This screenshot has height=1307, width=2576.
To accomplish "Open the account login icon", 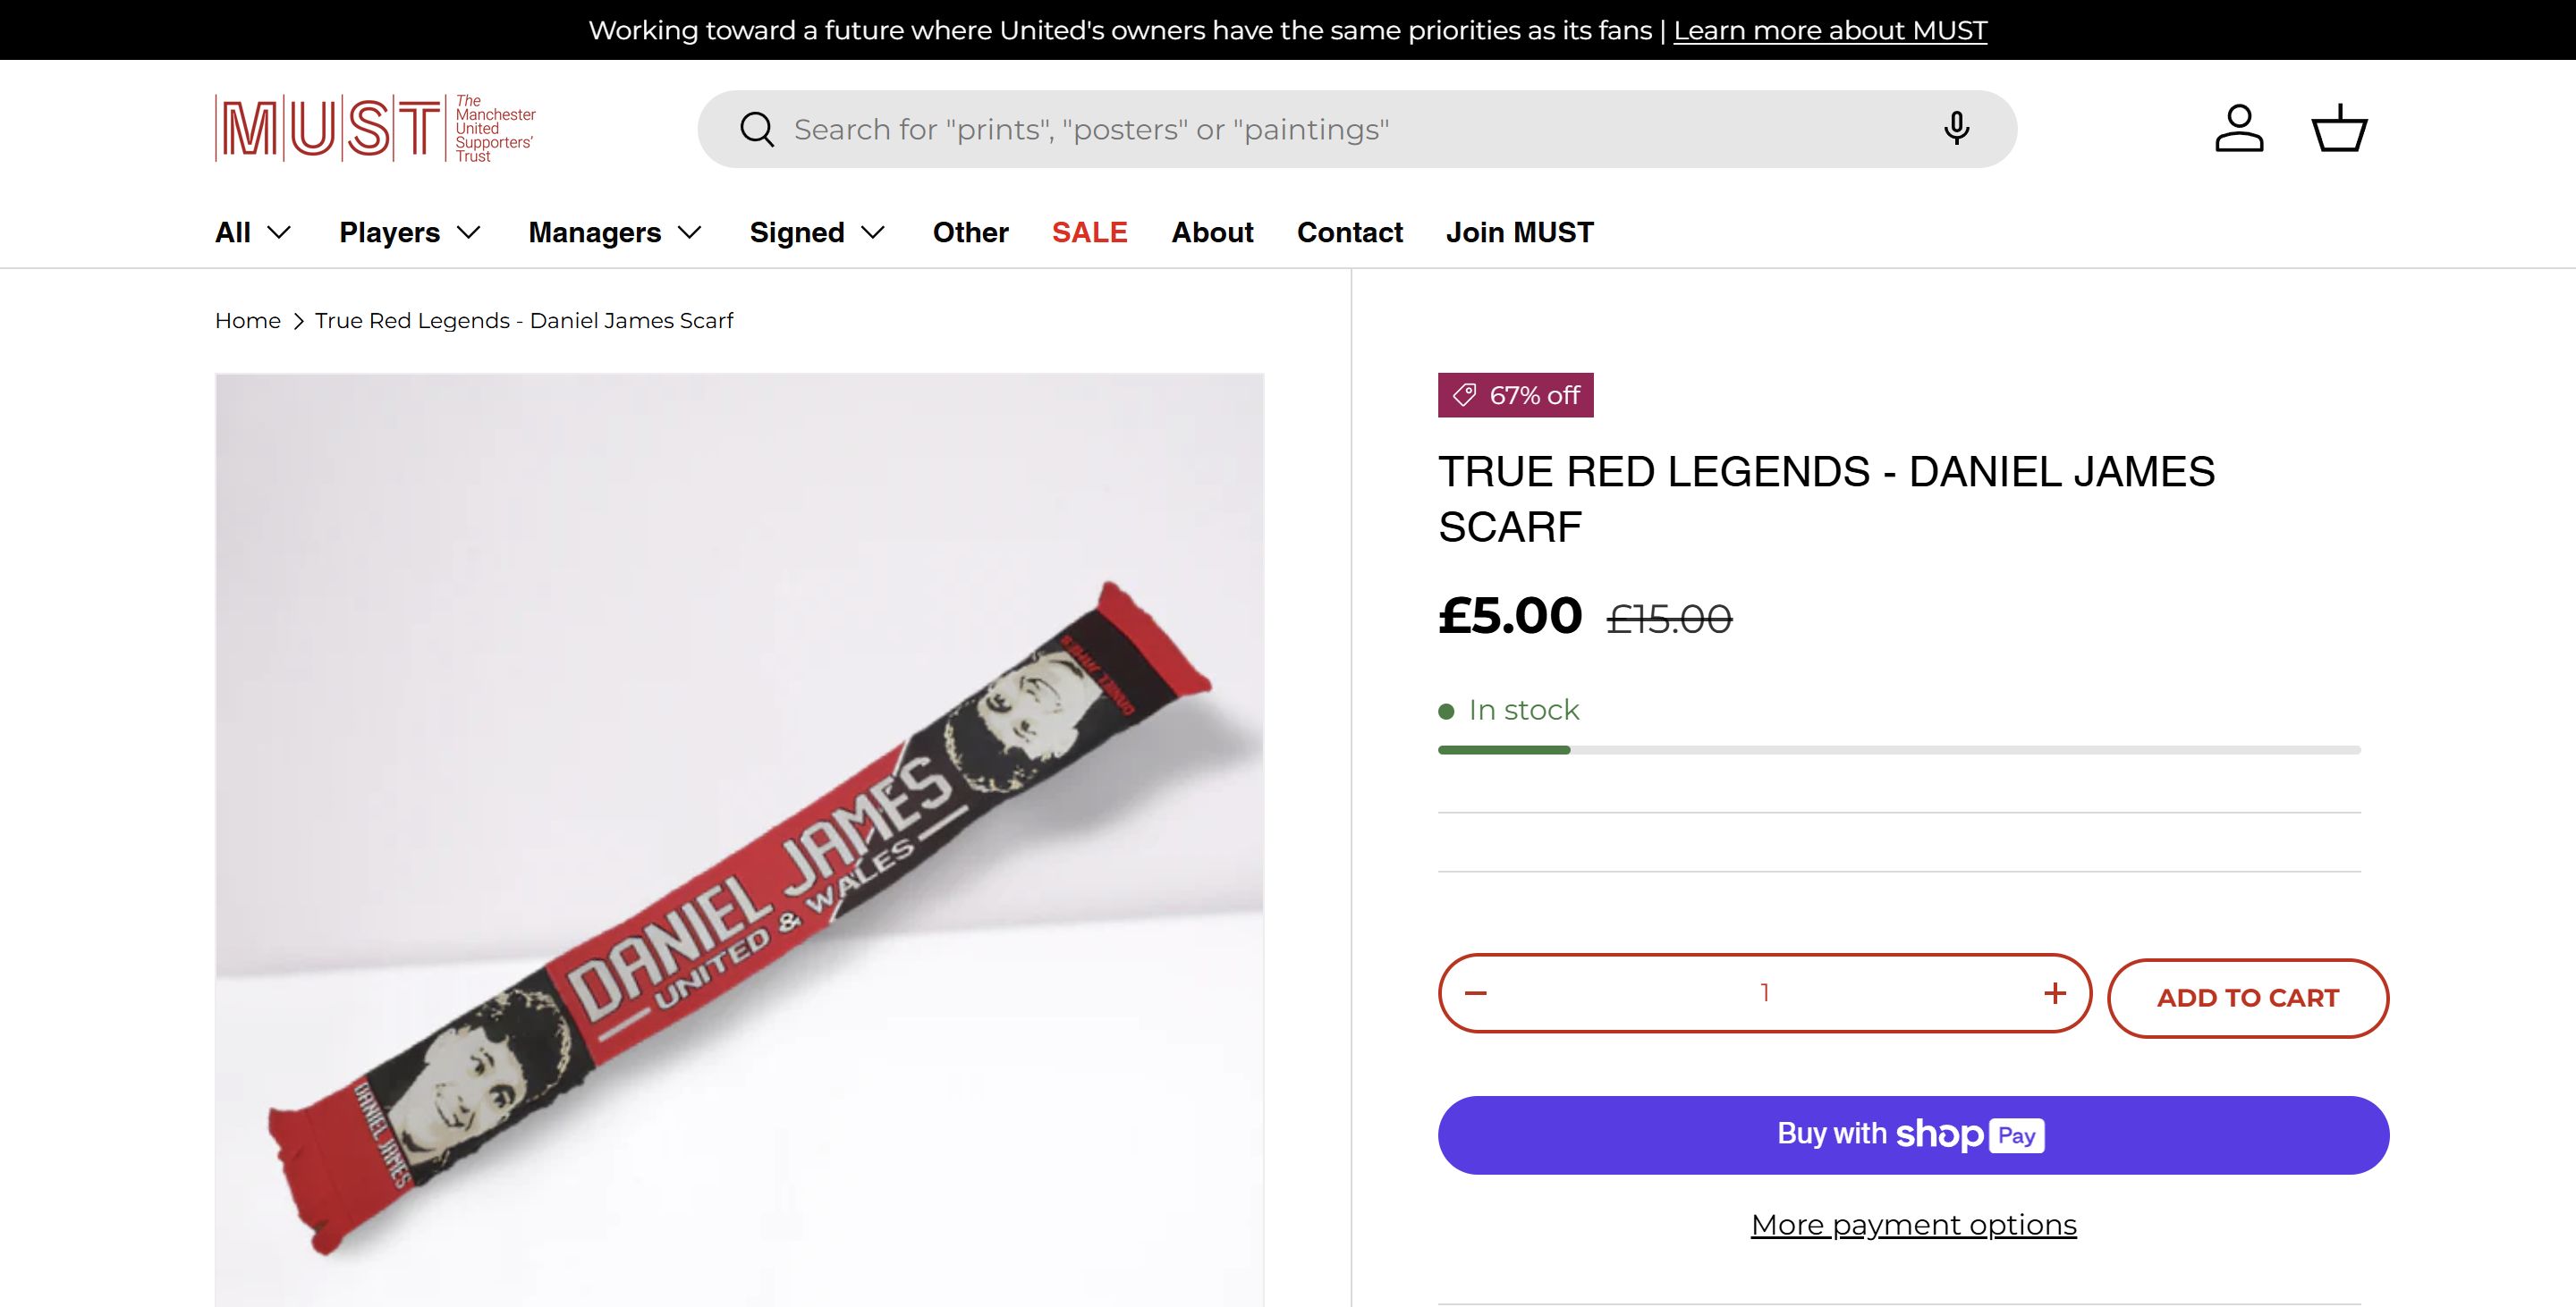I will click(2238, 129).
